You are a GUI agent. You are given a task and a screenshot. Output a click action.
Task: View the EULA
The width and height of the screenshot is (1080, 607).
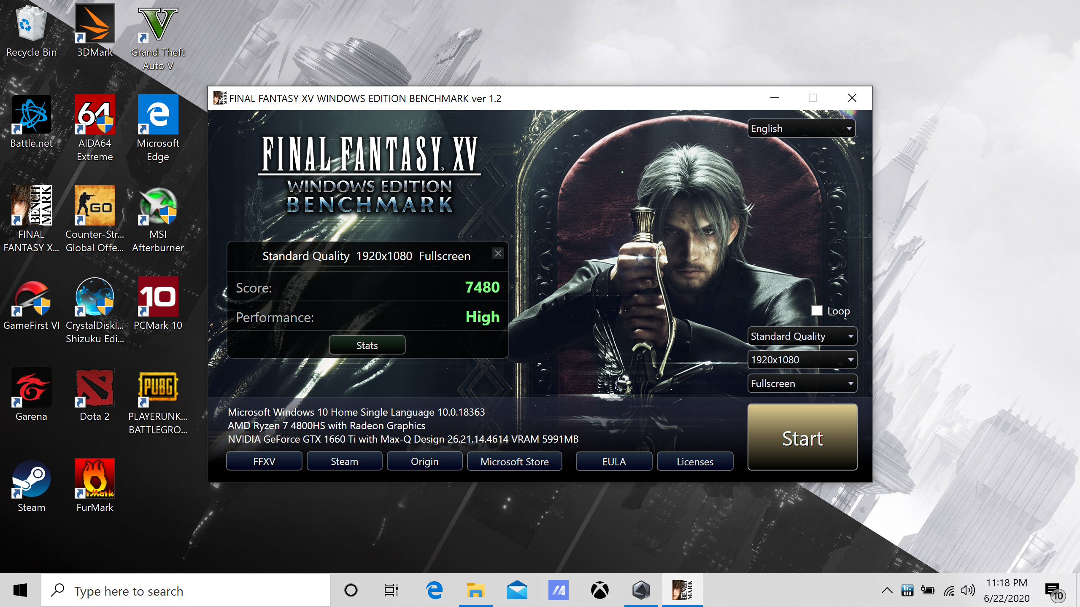click(x=614, y=462)
